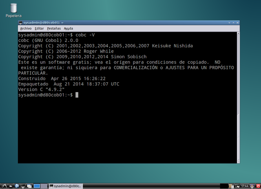Image resolution: width=261 pixels, height=189 pixels.
Task: Click the 'cobc -V' command text
Action: tap(85, 35)
